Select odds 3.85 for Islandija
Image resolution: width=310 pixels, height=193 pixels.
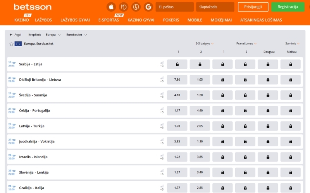(200, 157)
